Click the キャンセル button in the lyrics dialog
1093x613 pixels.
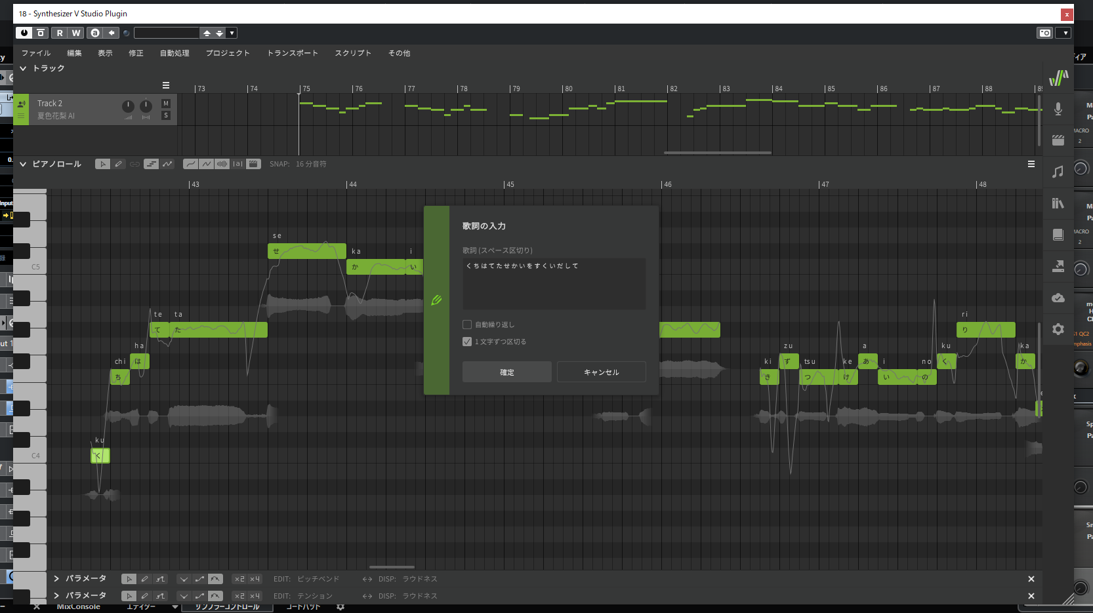click(600, 372)
